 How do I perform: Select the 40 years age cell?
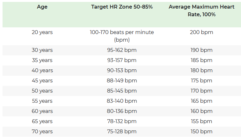42,70
